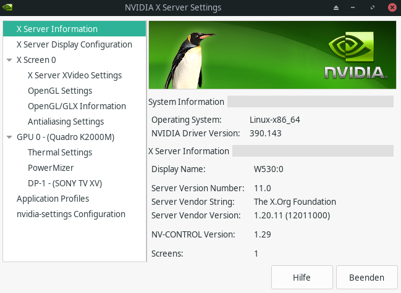This screenshot has height=293, width=401.
Task: Collapse the GPU 0 Quadro K2000M node
Action: (x=9, y=138)
